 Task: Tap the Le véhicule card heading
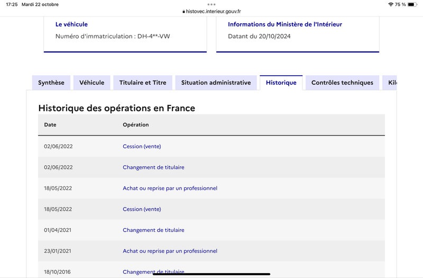pyautogui.click(x=71, y=24)
